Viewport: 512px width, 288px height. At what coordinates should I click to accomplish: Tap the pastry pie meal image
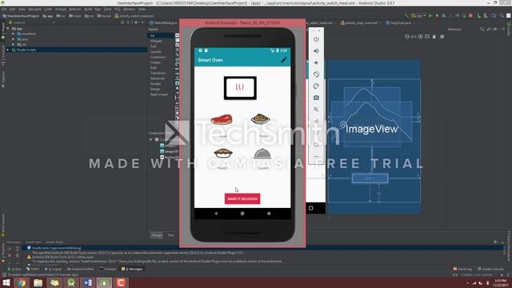[x=223, y=153]
